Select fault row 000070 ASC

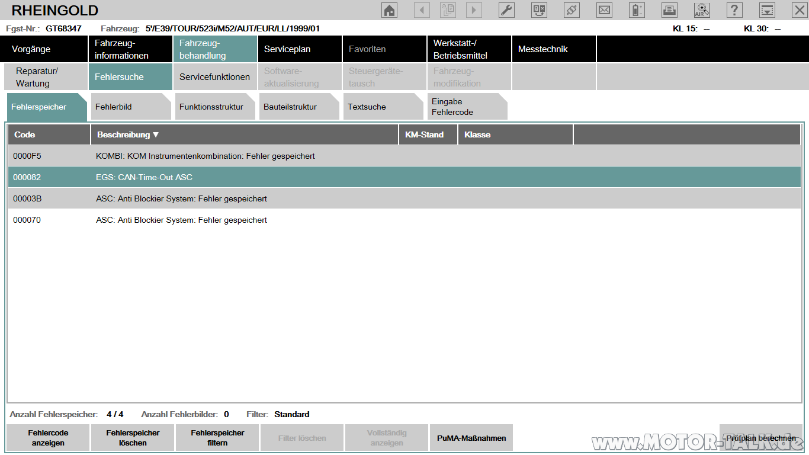(404, 220)
